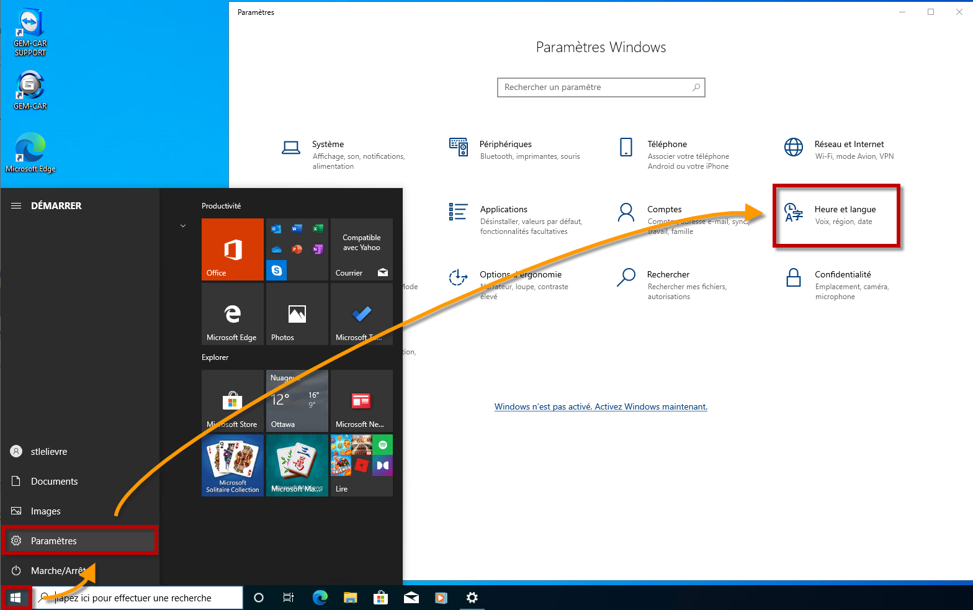
Task: Open the GEM-CAR SUPPORT desktop shortcut
Action: coord(30,32)
